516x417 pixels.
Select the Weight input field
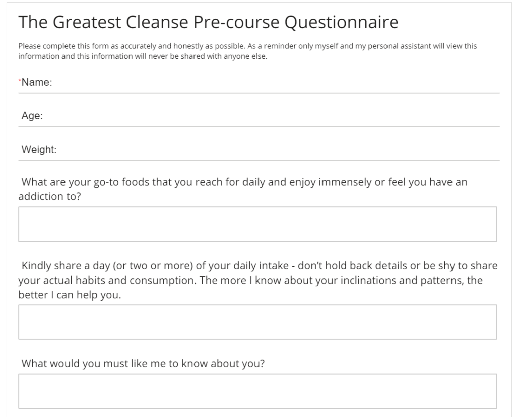(x=259, y=149)
